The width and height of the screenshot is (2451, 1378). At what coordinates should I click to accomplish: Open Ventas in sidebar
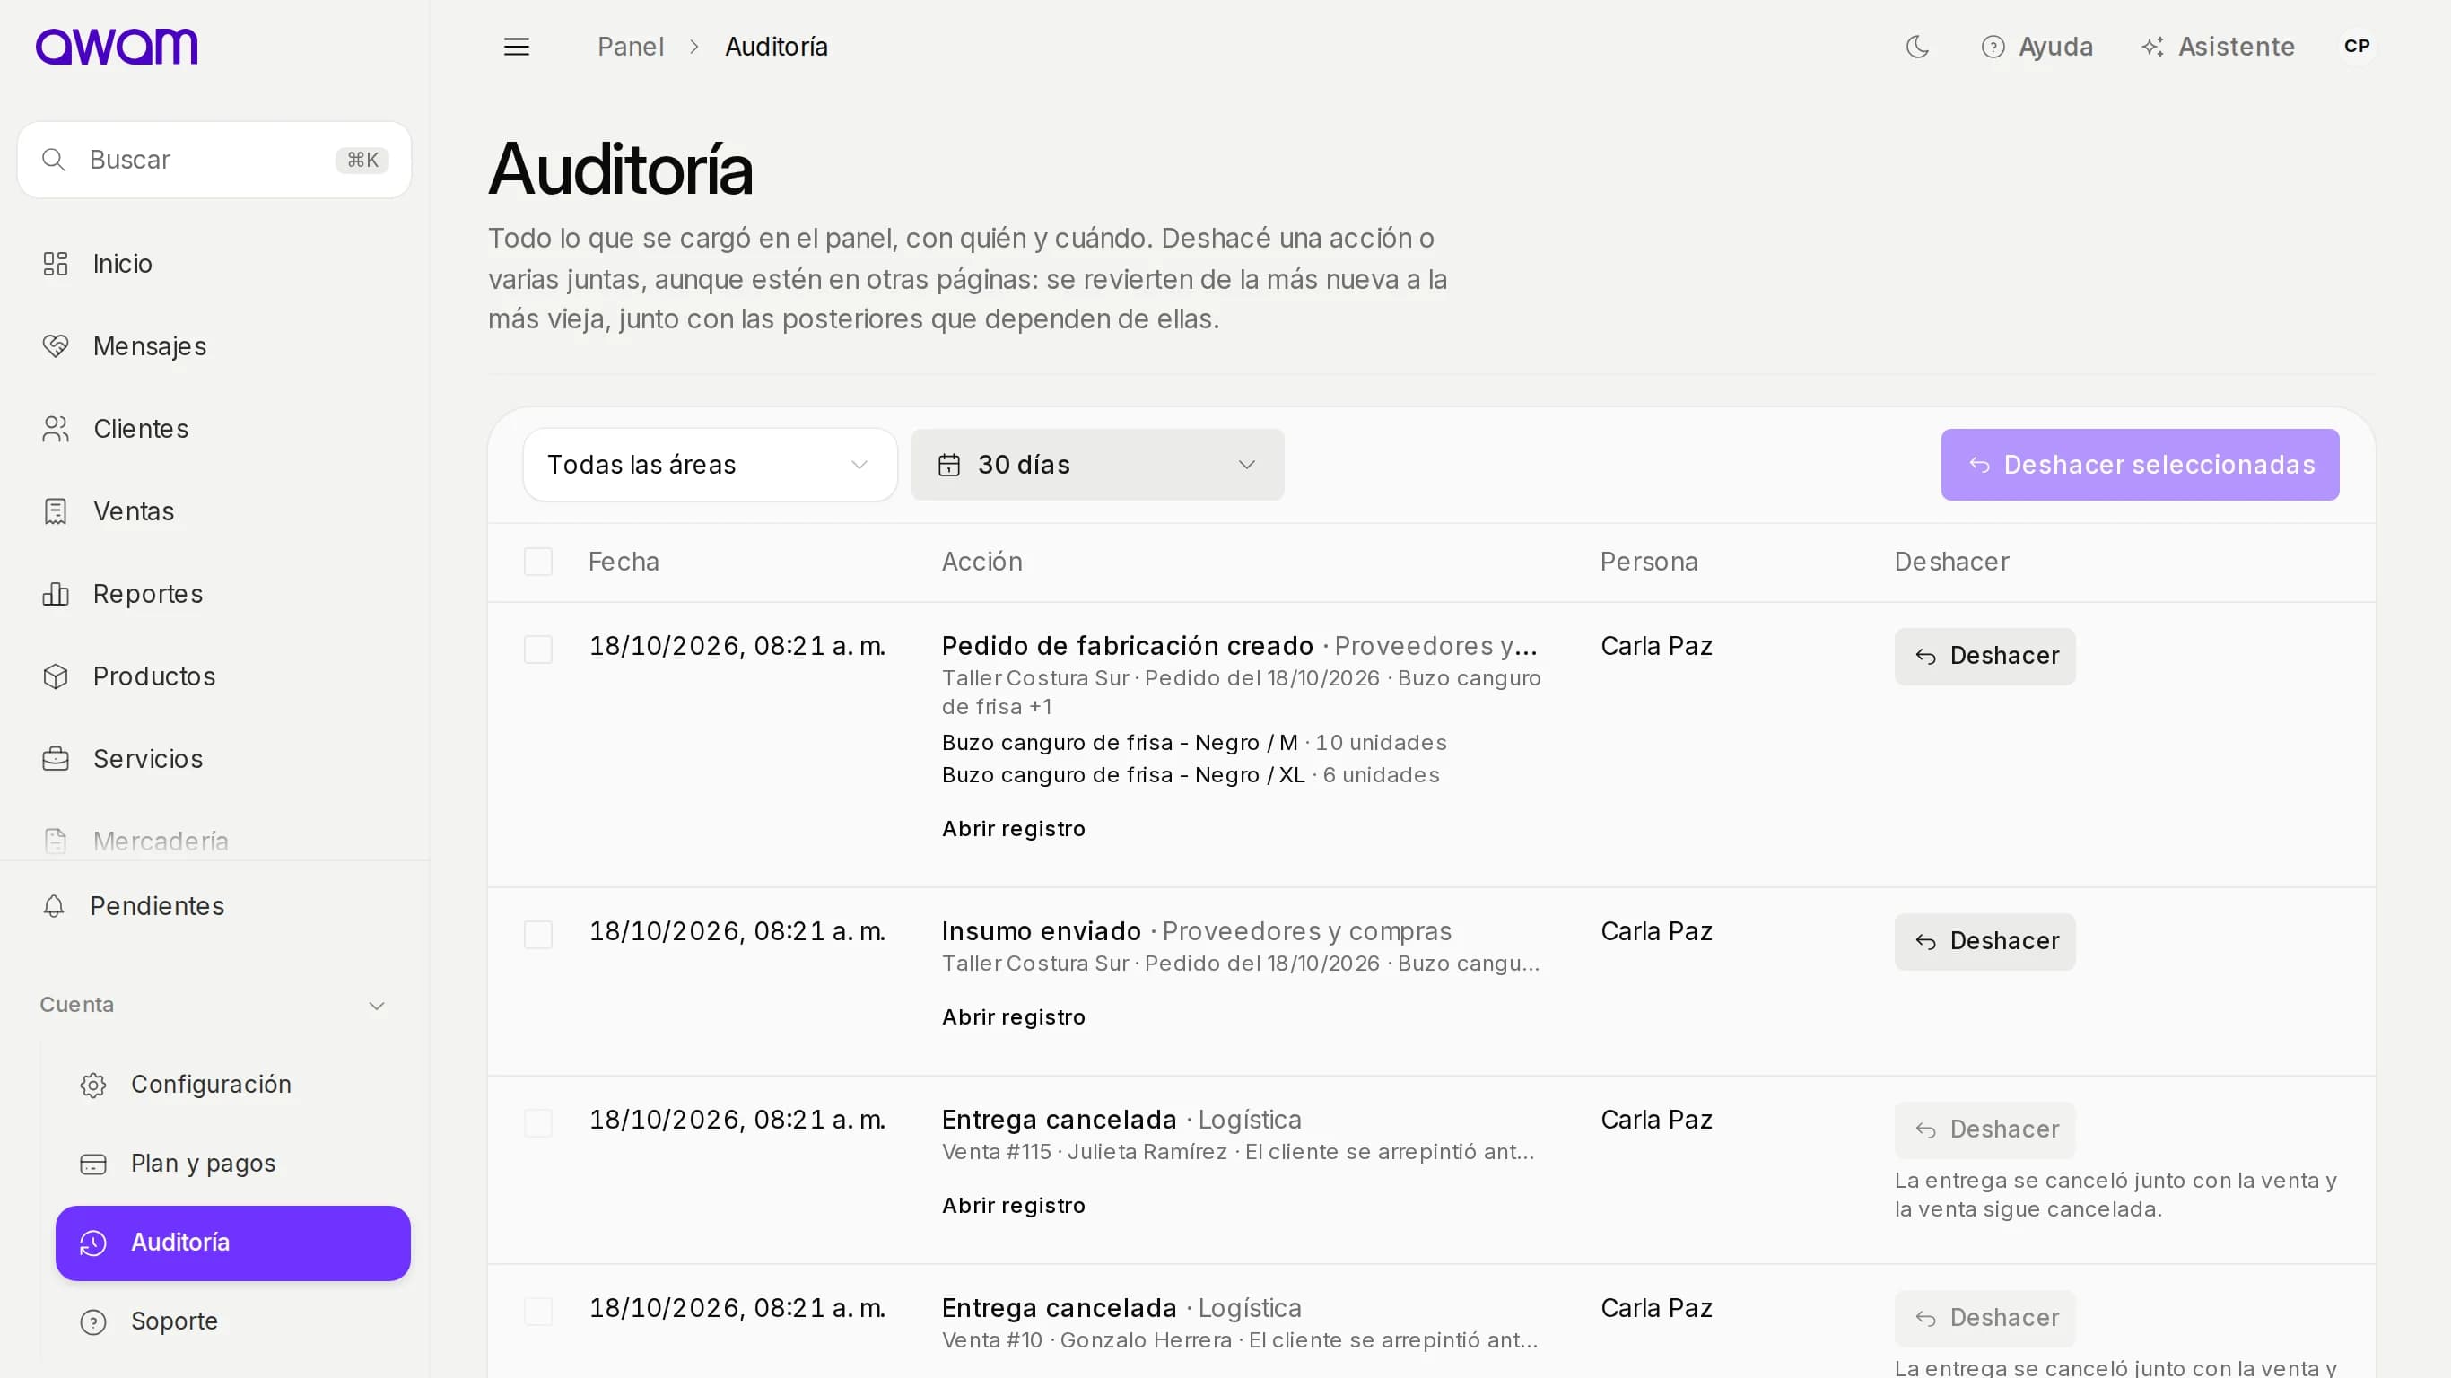coord(214,512)
